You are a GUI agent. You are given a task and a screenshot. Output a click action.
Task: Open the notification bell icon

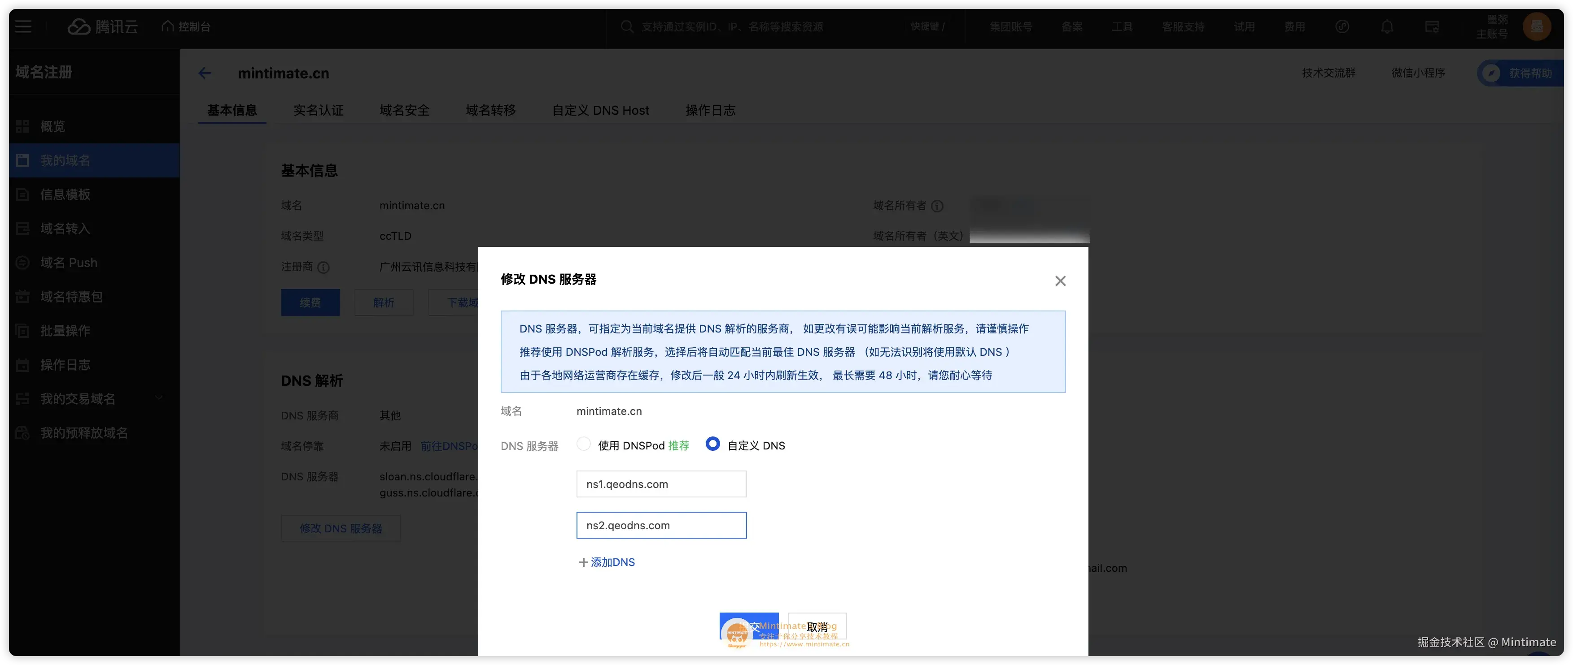[1387, 26]
